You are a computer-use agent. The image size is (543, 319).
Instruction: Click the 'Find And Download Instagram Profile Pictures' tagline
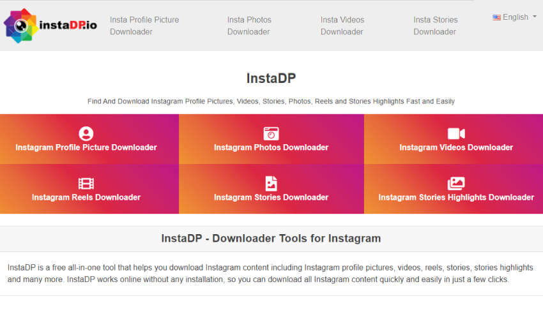271,101
